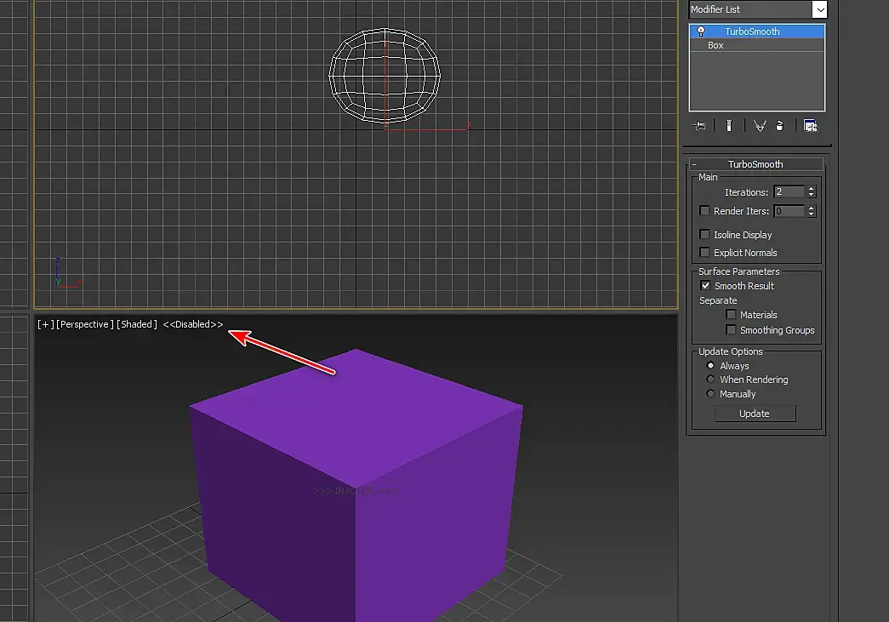Enable Explicit Normals checkbox
The image size is (889, 622).
(x=704, y=253)
